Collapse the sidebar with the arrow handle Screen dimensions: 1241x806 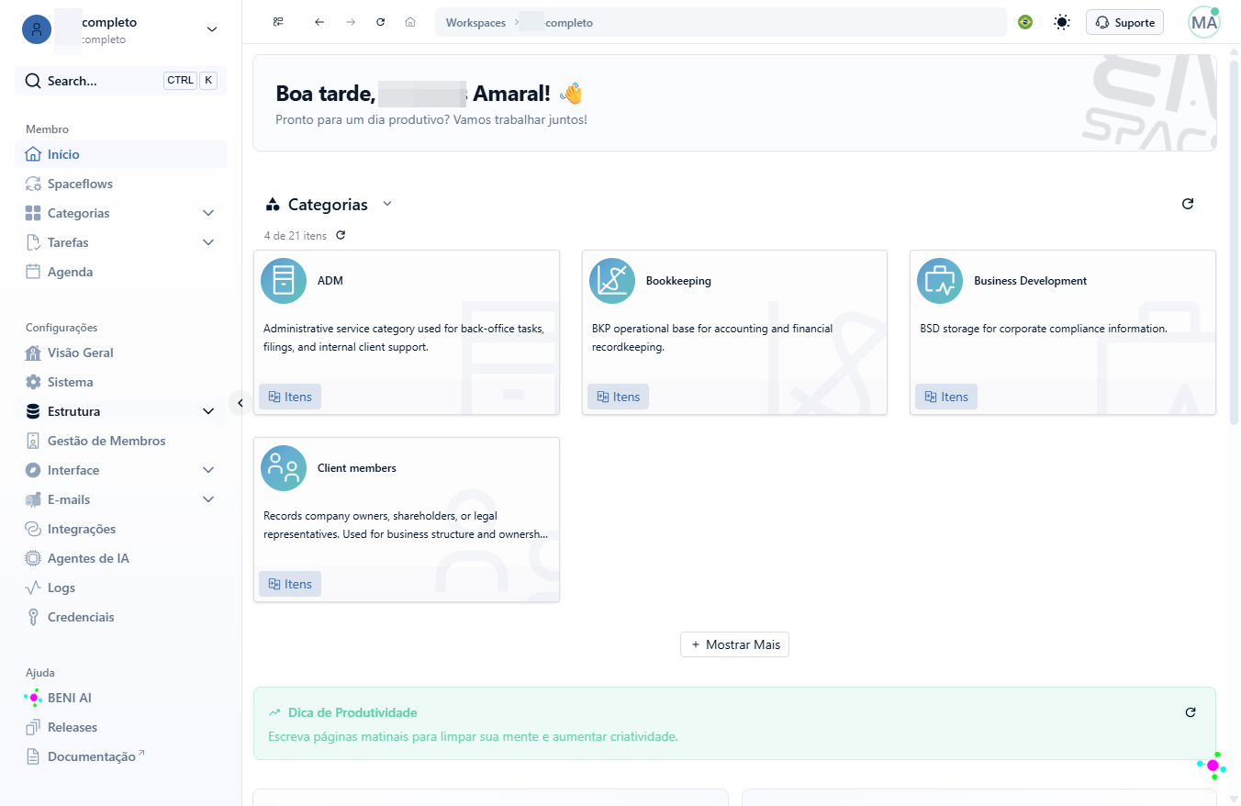[240, 402]
